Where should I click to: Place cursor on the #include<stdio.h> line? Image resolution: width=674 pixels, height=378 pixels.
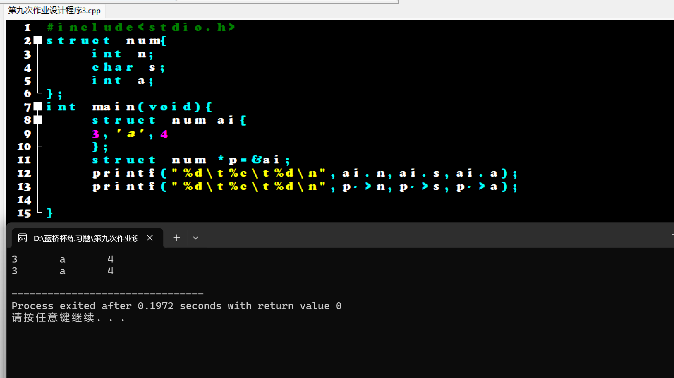tap(141, 27)
